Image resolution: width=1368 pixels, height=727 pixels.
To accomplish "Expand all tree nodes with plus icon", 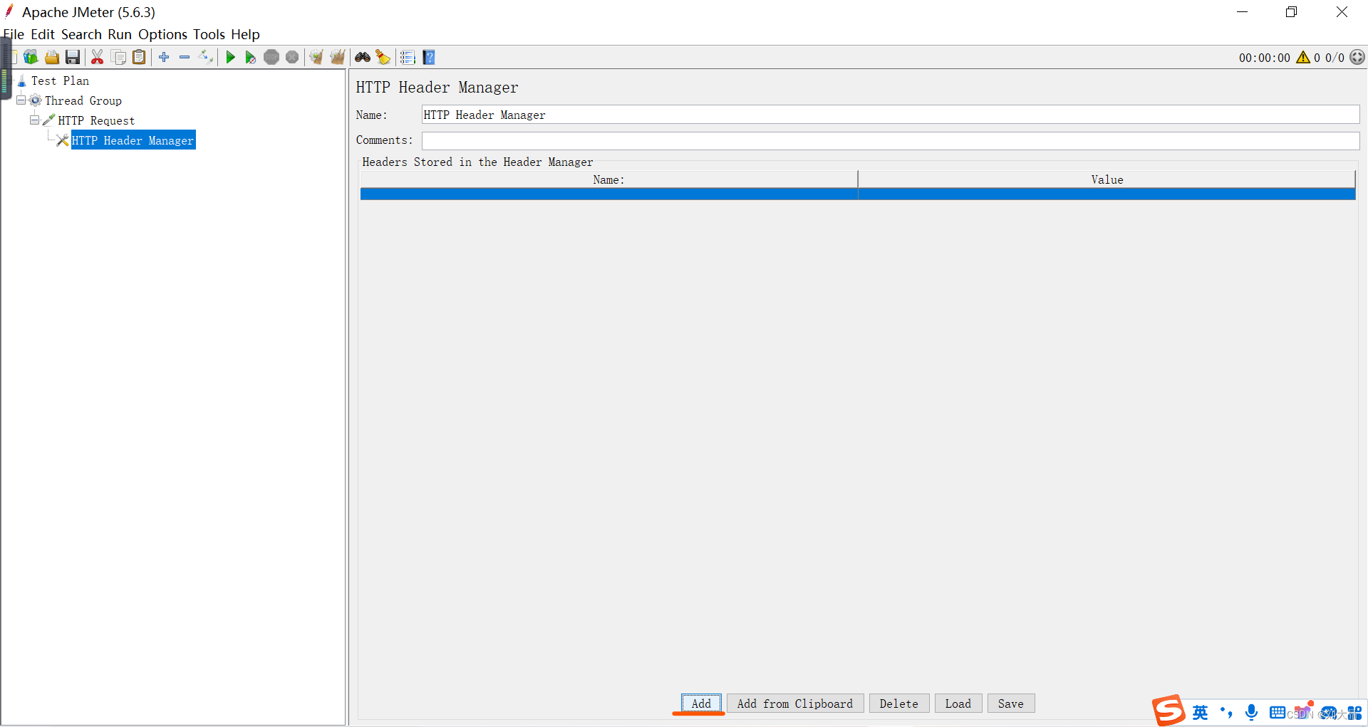I will [x=164, y=57].
